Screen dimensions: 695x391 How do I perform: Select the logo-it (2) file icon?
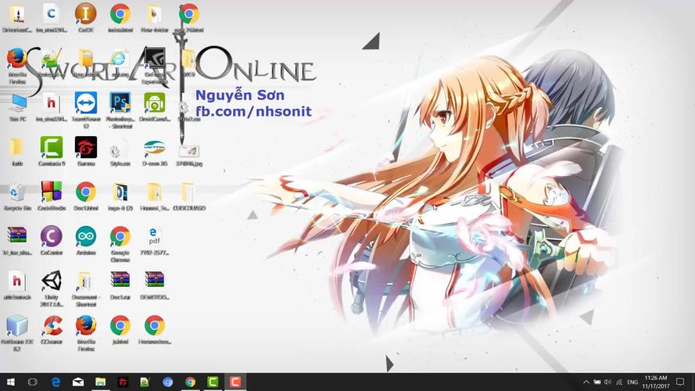tap(120, 192)
